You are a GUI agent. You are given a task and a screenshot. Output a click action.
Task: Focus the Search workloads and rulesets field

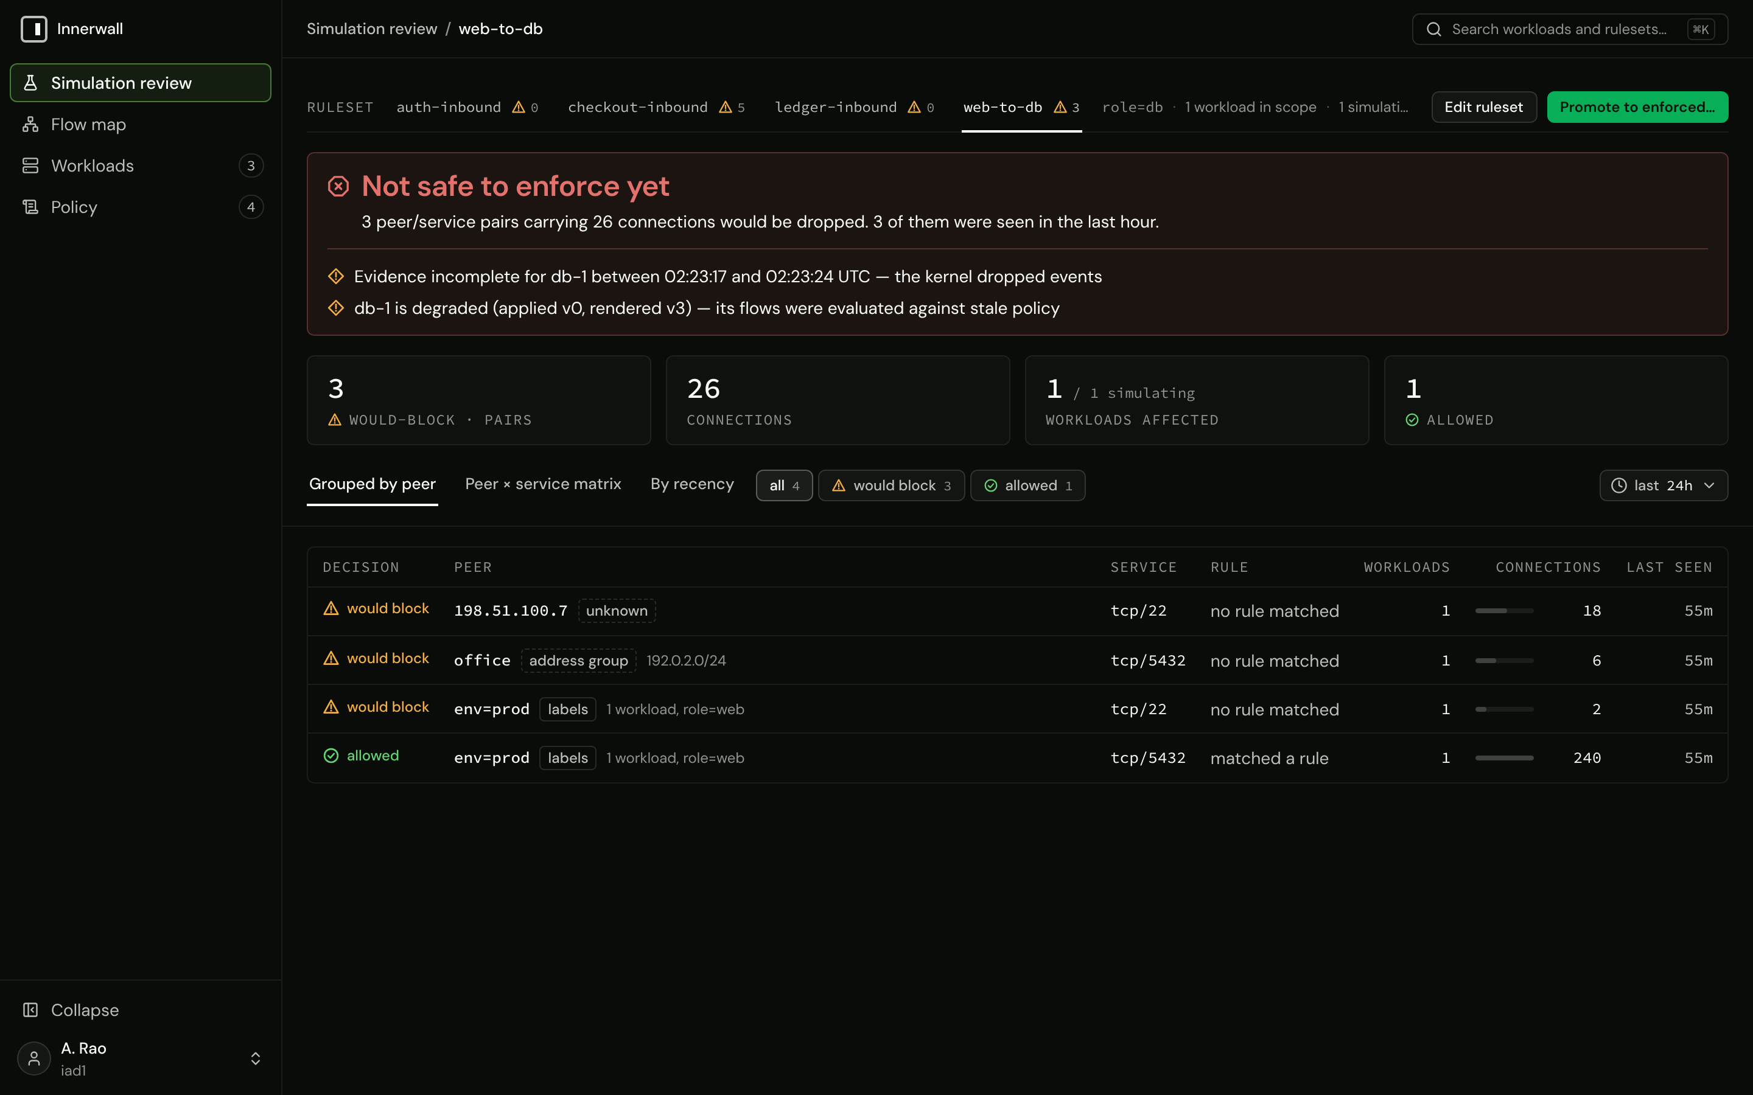point(1570,29)
